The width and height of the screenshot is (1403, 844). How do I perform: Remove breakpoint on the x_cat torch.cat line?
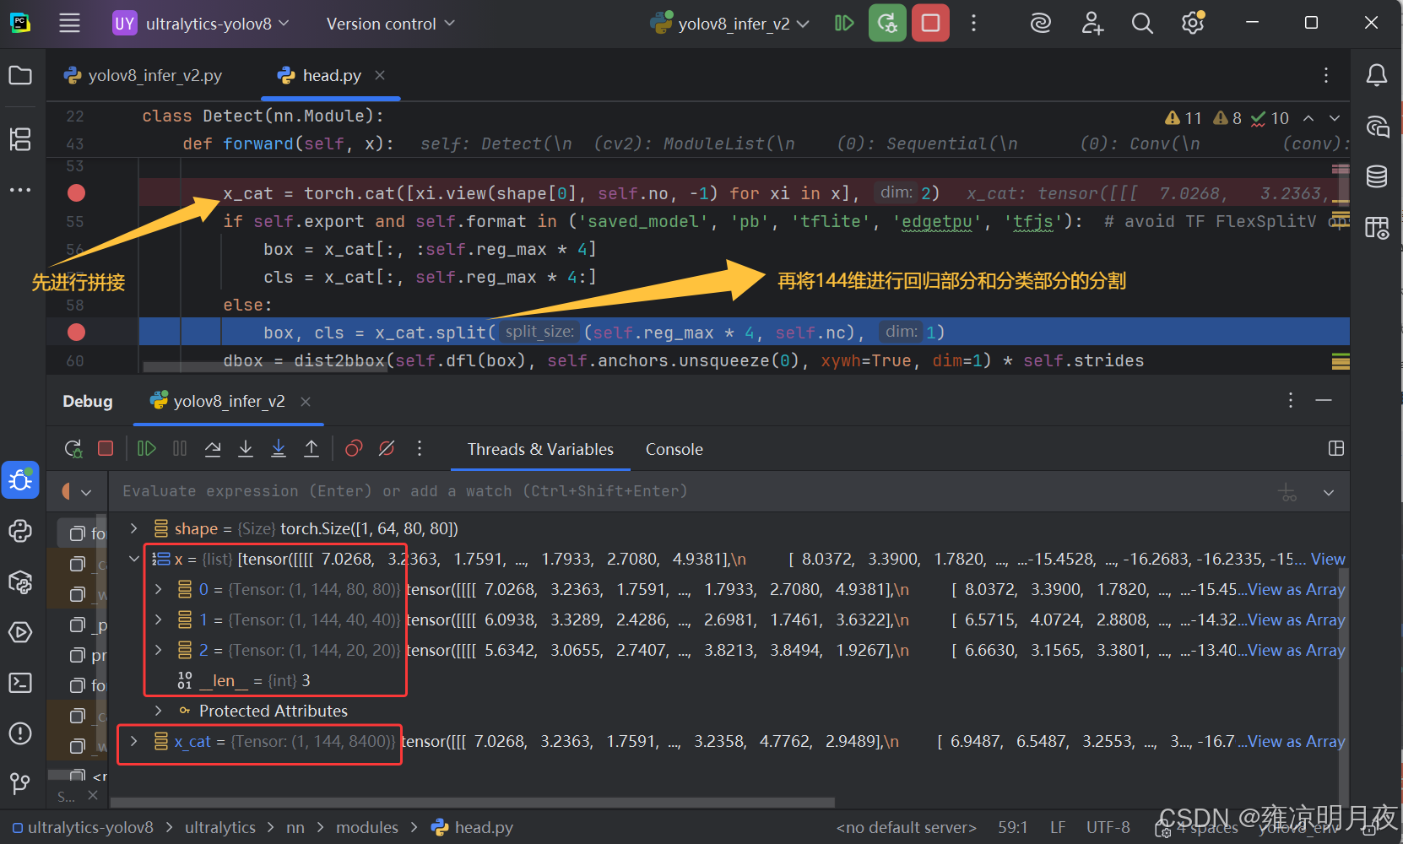(76, 193)
